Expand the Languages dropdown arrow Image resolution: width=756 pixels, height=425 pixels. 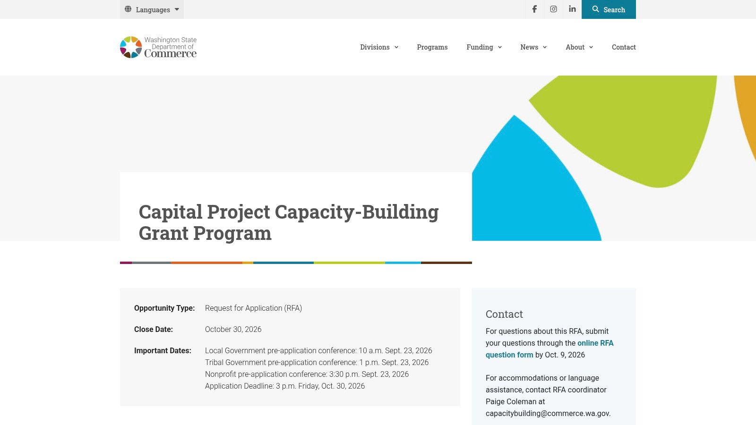[177, 9]
